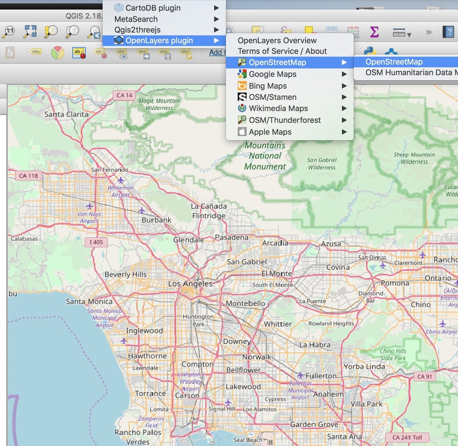Open the CartoDB plugin submenu

[x=164, y=8]
